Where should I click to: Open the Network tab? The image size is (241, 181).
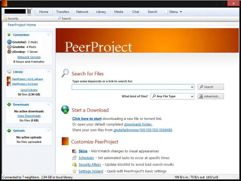(82, 12)
